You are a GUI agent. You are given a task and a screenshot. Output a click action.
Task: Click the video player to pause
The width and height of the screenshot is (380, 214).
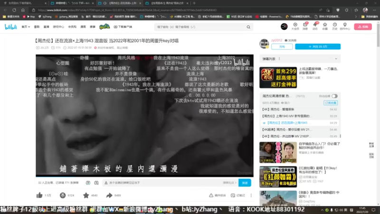tap(144, 115)
